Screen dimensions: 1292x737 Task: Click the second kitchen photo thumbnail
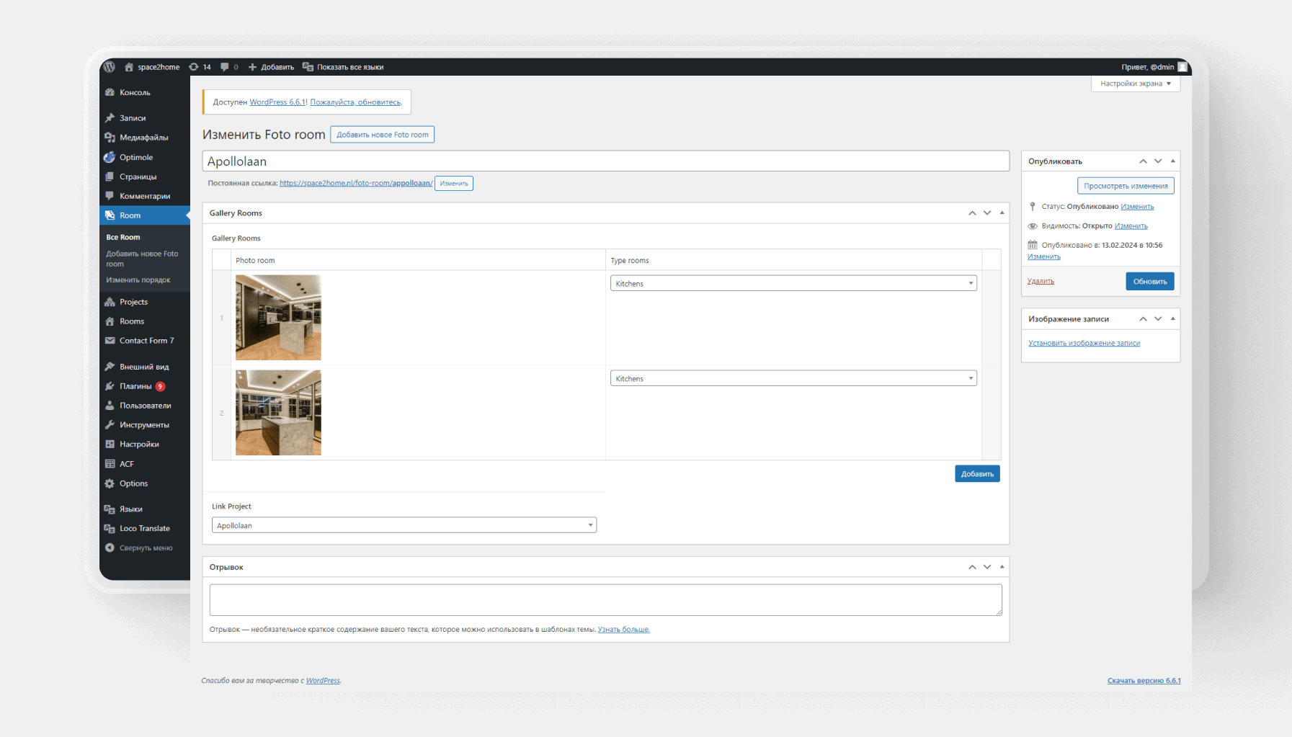(x=278, y=413)
